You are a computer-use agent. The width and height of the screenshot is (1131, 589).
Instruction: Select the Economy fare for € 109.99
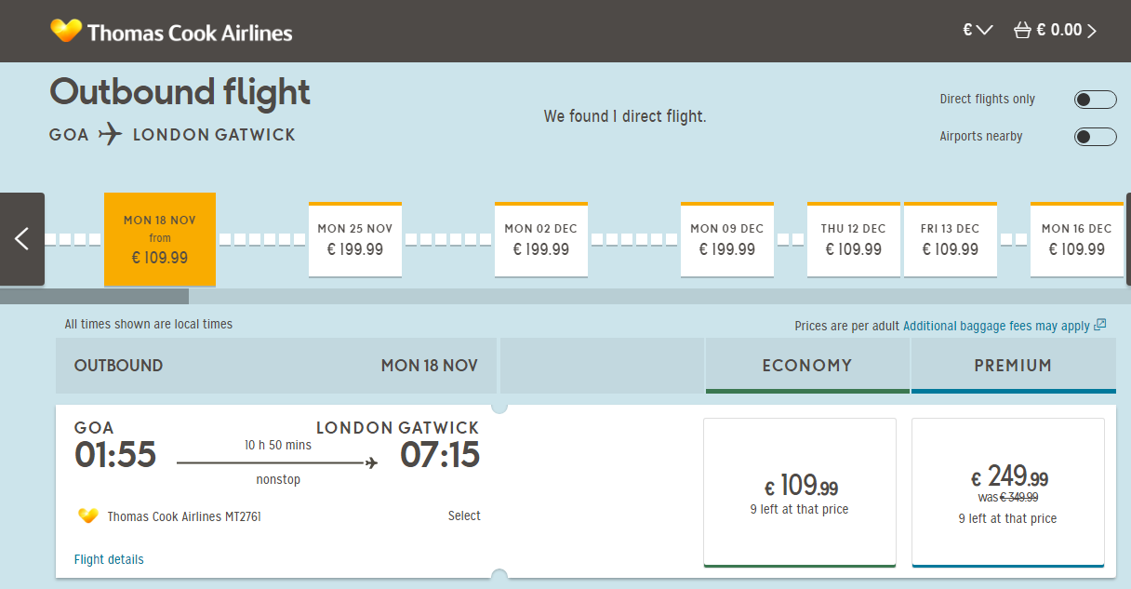coord(800,492)
